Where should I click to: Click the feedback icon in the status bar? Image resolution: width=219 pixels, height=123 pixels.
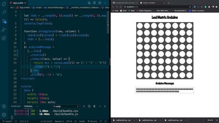click(101, 121)
